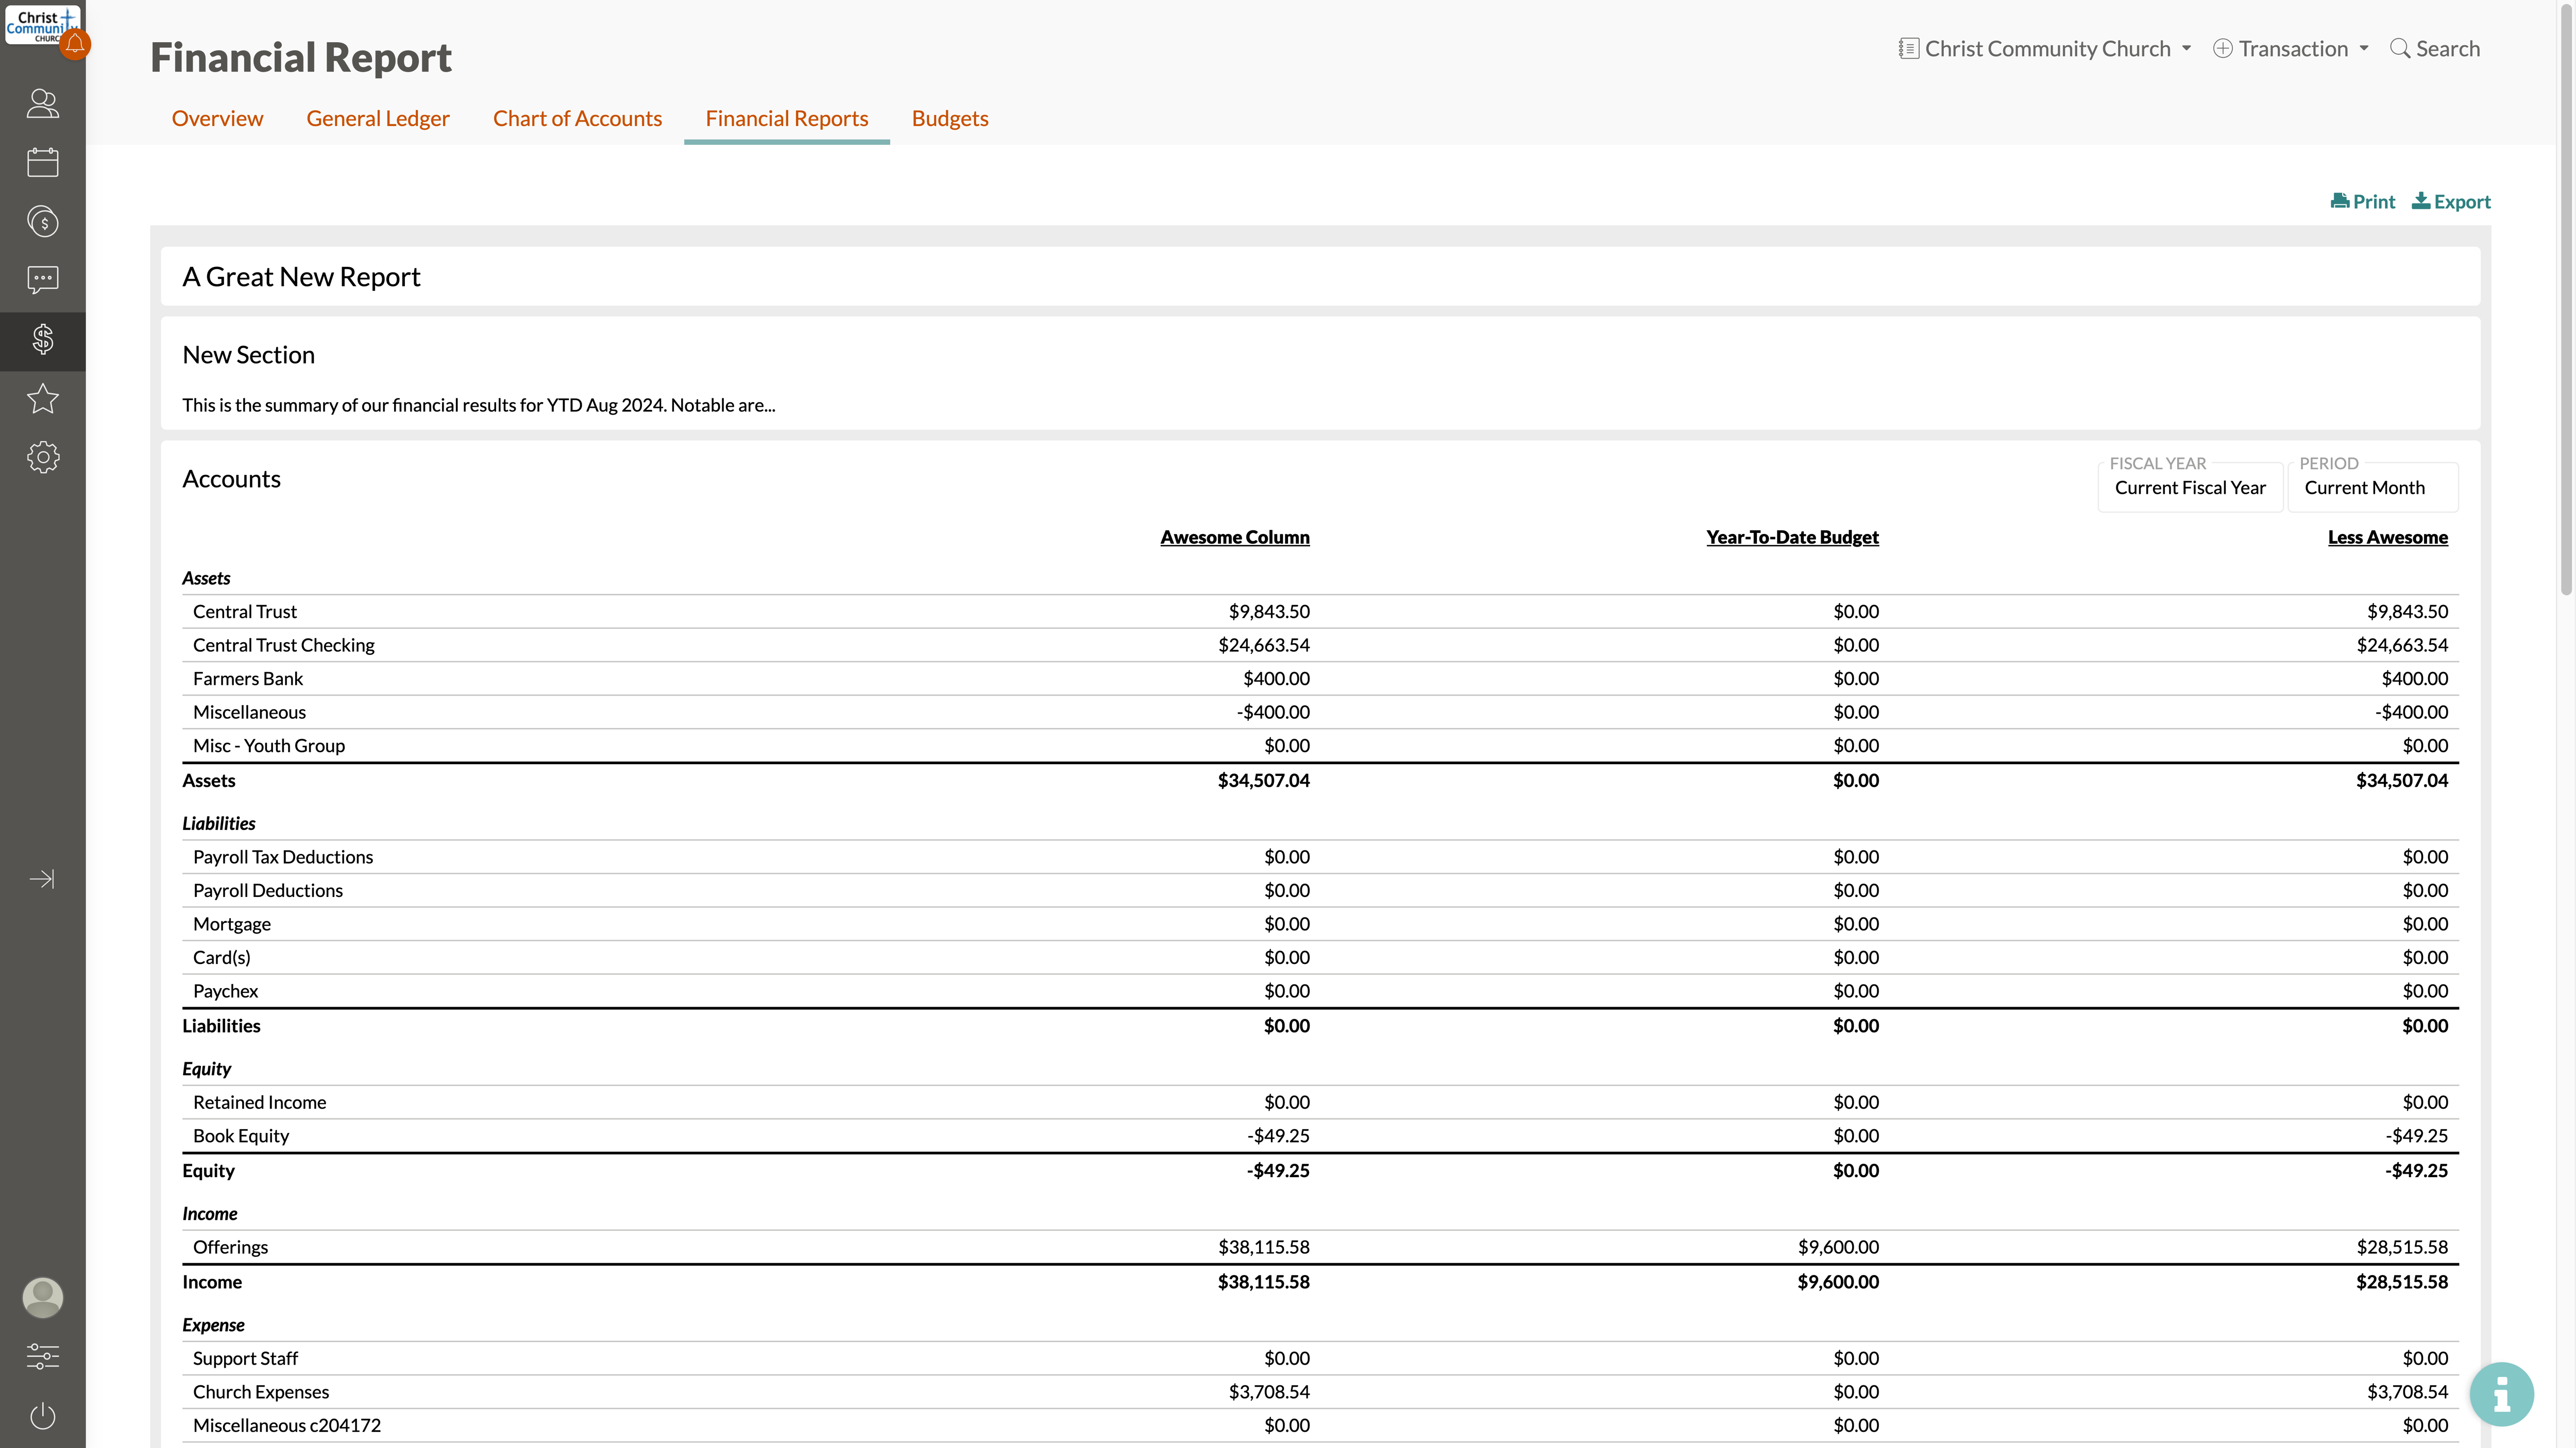Open Settings with the gear icon

[42, 457]
